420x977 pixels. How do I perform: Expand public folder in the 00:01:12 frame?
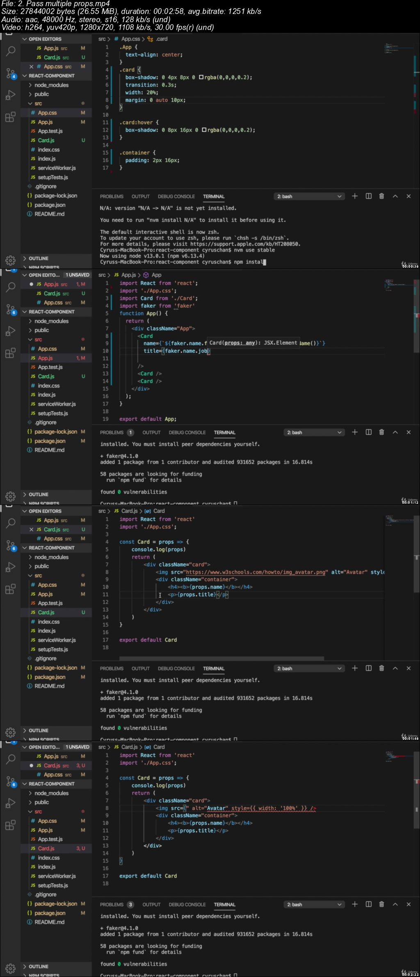pos(41,330)
